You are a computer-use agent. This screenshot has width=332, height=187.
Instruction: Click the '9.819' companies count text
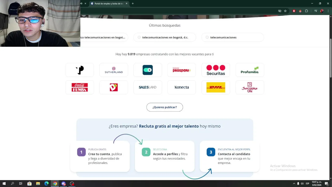tap(132, 54)
